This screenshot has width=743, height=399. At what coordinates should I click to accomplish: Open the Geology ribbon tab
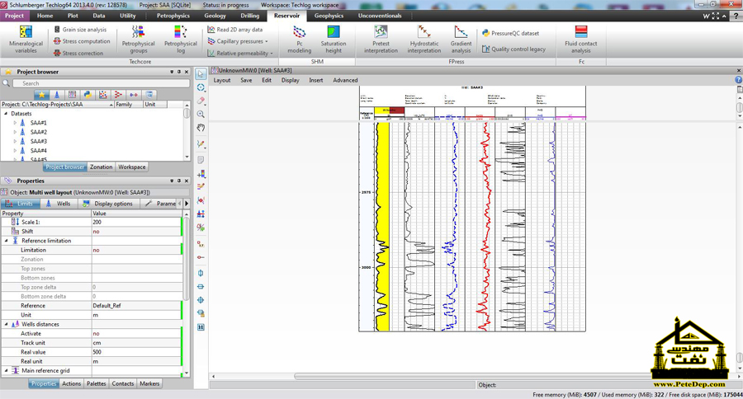coord(215,16)
